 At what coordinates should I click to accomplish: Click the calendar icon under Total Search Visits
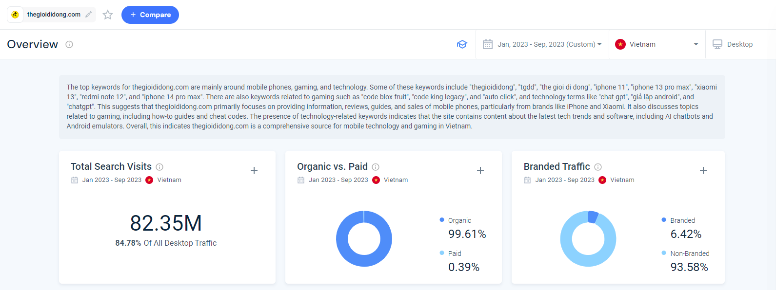point(75,180)
